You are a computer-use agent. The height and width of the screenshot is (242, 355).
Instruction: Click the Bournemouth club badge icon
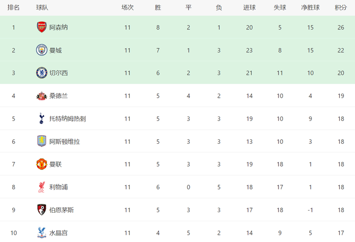(x=42, y=210)
